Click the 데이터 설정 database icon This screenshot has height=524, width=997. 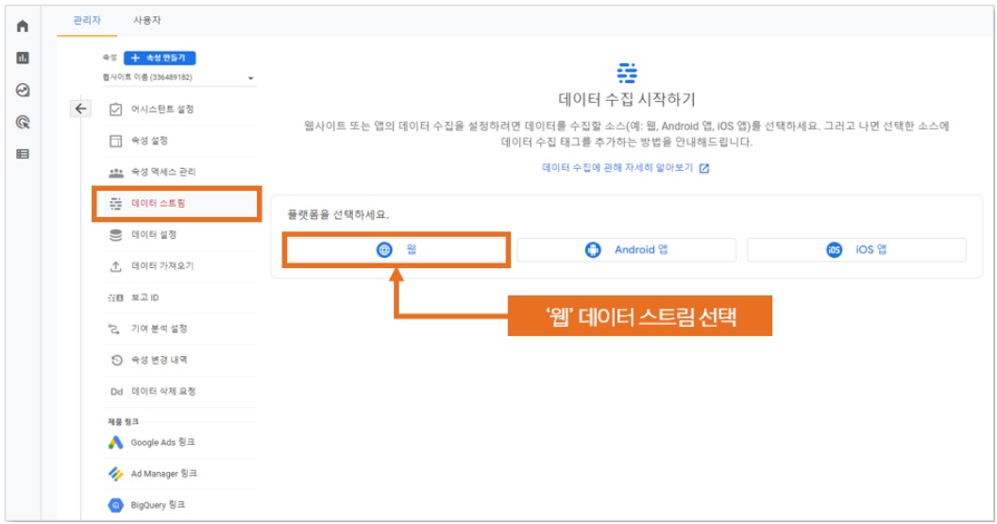click(x=116, y=235)
